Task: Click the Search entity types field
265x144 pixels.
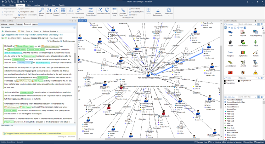Action: [x=246, y=24]
